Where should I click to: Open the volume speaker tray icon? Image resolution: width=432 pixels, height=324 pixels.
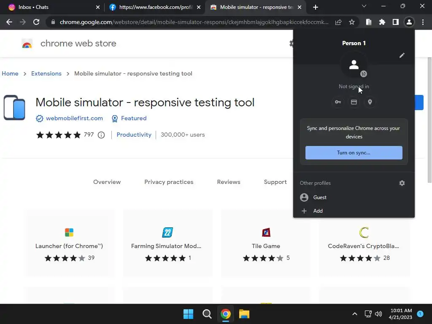tap(378, 314)
